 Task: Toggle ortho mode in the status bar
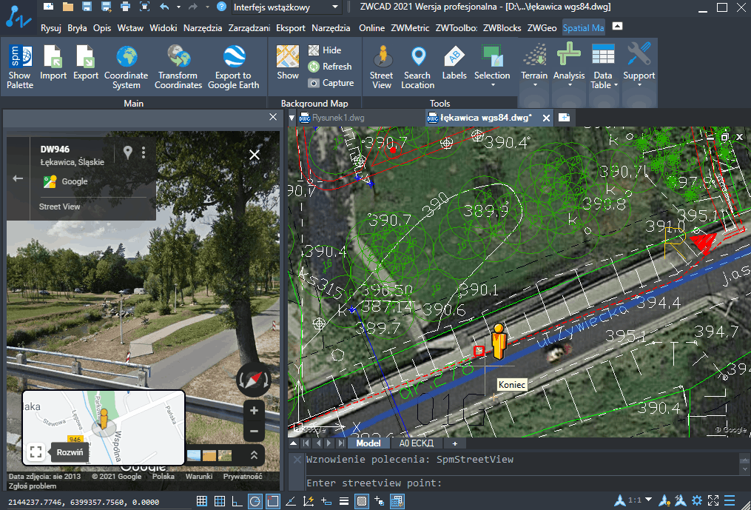click(x=237, y=501)
